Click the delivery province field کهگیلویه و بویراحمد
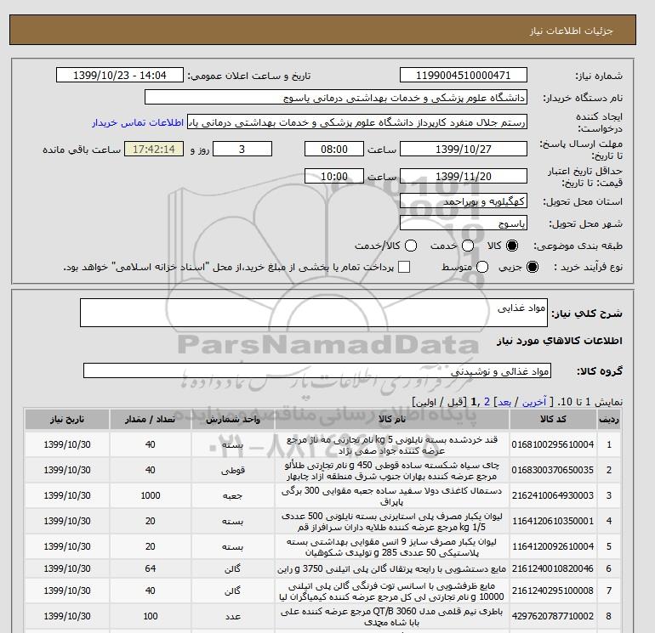This screenshot has width=655, height=633. pyautogui.click(x=464, y=201)
